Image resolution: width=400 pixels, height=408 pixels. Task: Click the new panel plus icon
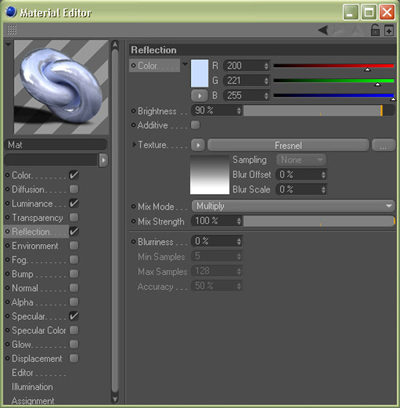tap(389, 30)
